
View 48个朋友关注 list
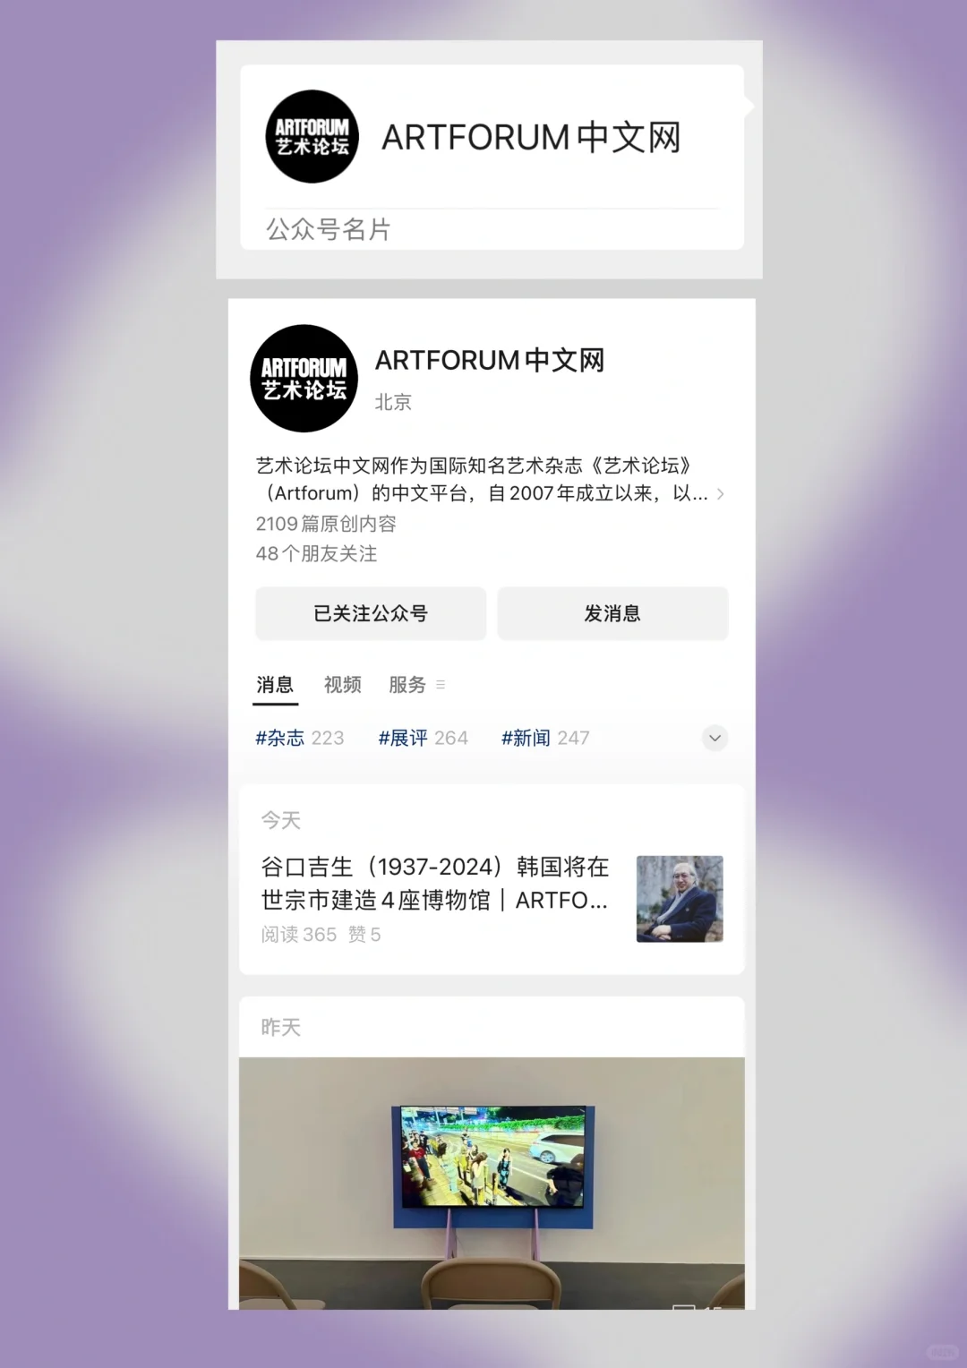(x=316, y=554)
